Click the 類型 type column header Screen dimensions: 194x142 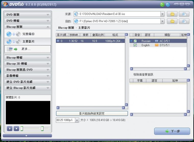click(x=167, y=35)
